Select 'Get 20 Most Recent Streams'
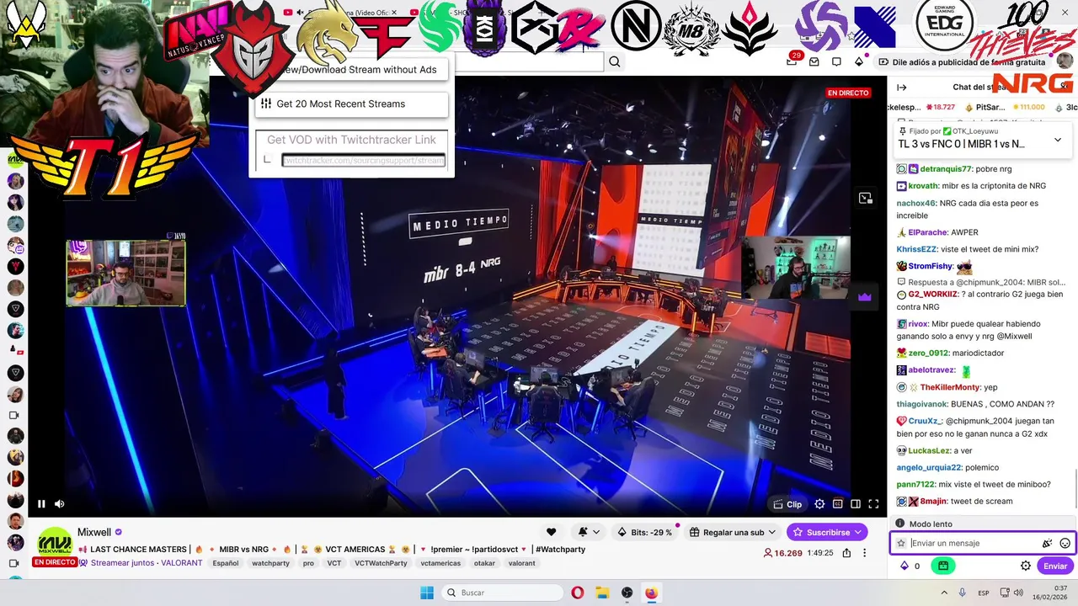 (352, 104)
